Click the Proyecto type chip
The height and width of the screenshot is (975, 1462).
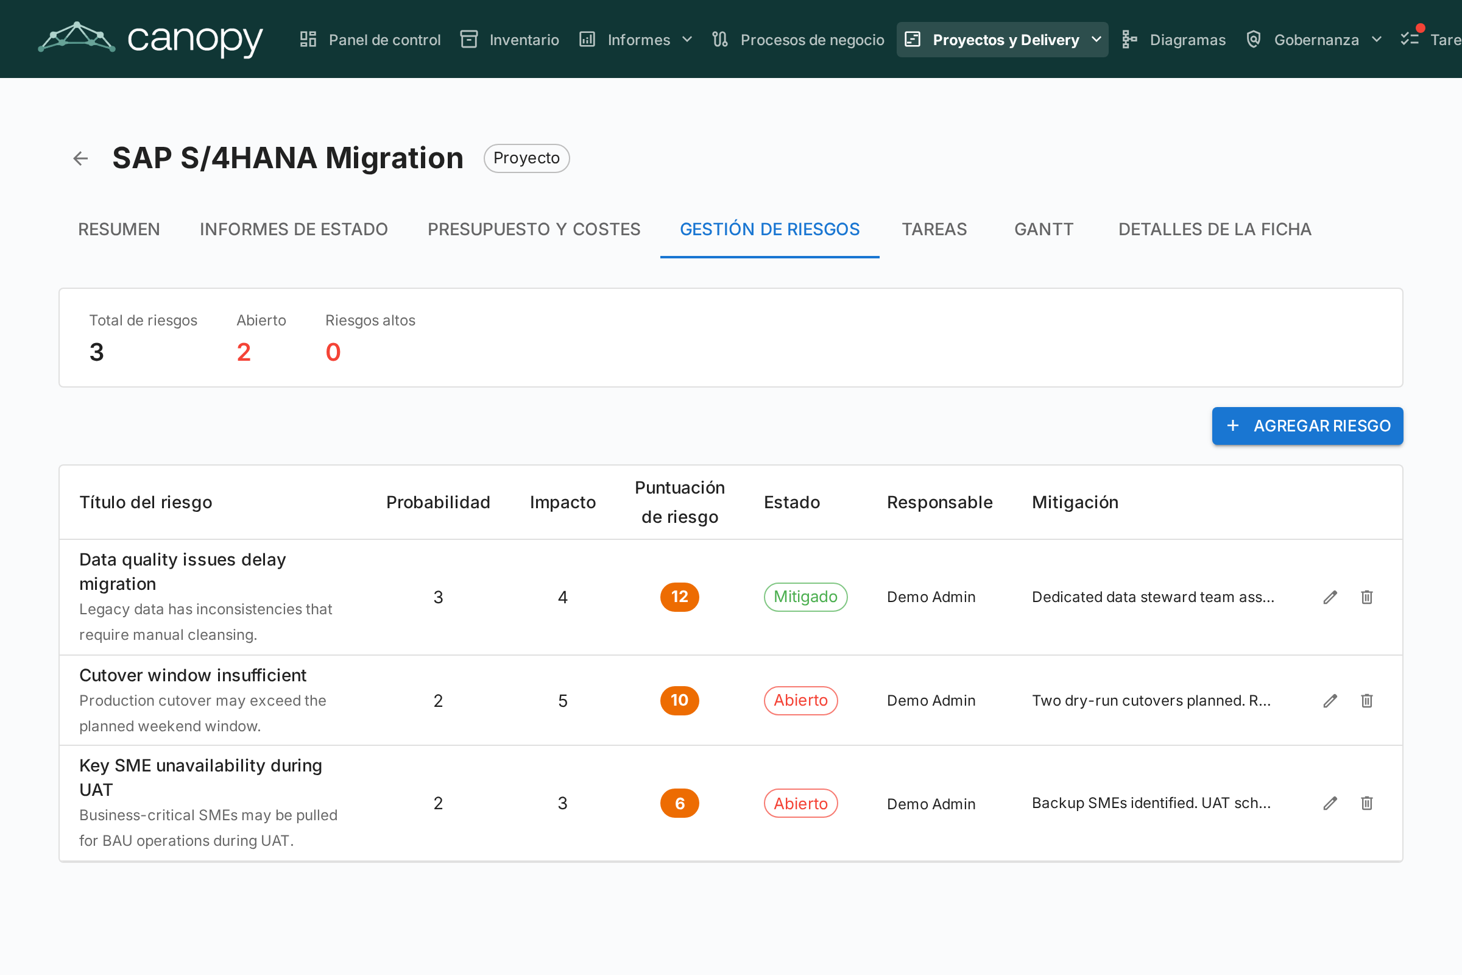tap(526, 158)
